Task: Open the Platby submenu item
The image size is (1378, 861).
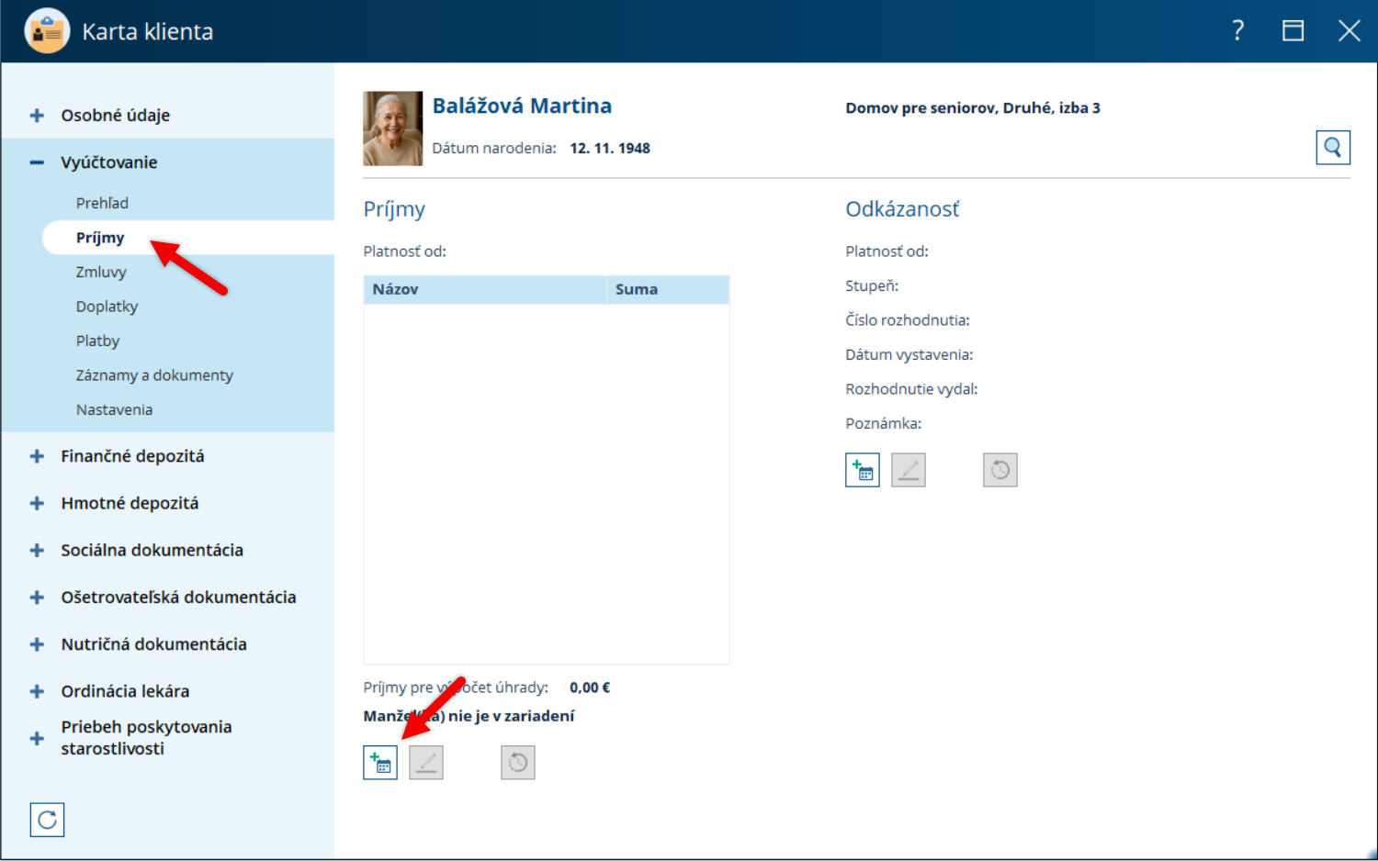Action: pyautogui.click(x=97, y=341)
